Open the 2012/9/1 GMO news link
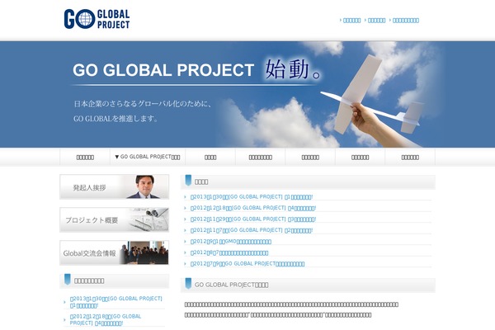The image size is (495, 330). [x=231, y=242]
